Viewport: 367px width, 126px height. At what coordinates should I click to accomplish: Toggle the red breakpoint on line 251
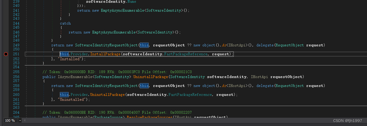tap(6, 54)
